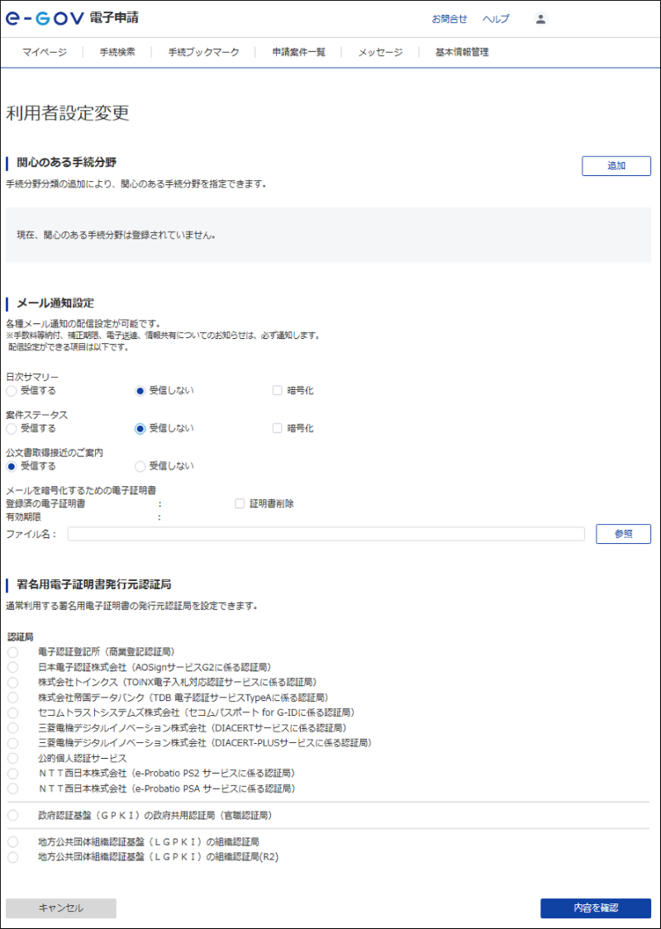Click the text 現在、関心のある手続分野は登録されていません。
Viewport: 661px width, 929px height.
tap(117, 236)
